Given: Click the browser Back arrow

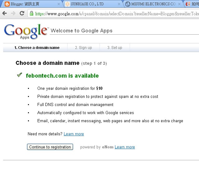Looking at the screenshot, I should pyautogui.click(x=5, y=13).
